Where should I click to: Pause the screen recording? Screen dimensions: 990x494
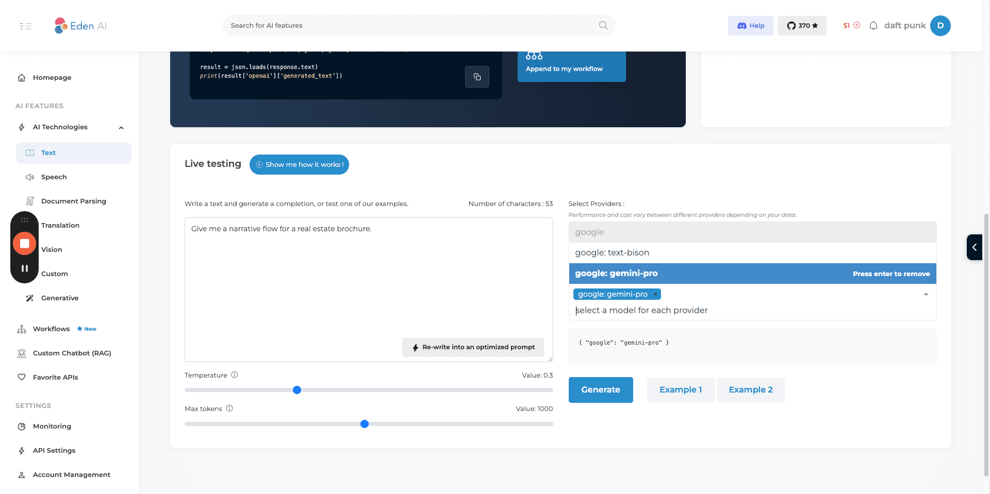pos(24,268)
